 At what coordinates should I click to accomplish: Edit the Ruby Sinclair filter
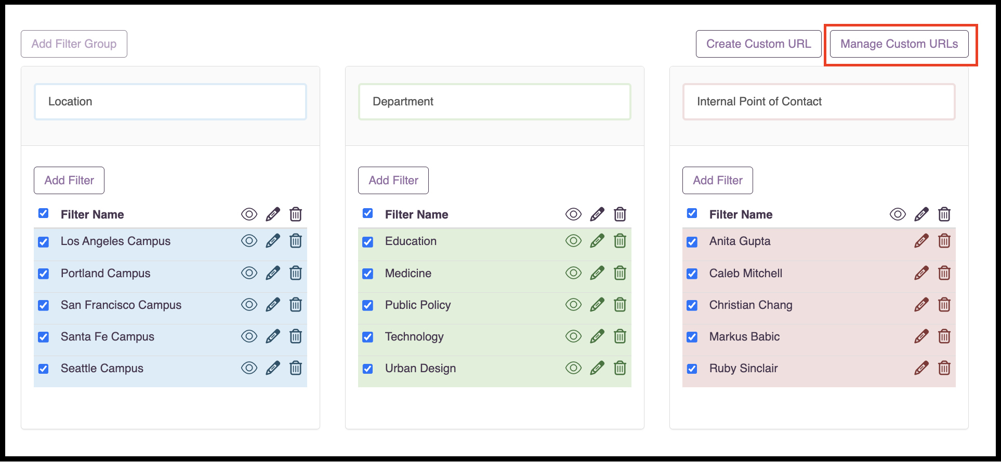pyautogui.click(x=921, y=368)
